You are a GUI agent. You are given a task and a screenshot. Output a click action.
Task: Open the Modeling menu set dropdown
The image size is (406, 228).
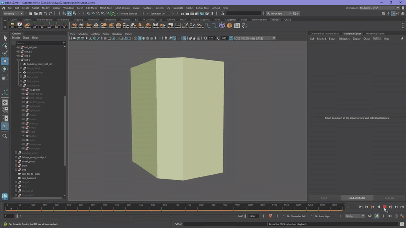(x=13, y=14)
